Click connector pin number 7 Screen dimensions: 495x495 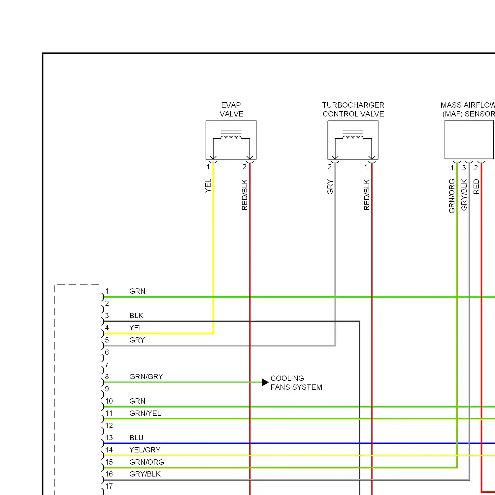coord(107,364)
